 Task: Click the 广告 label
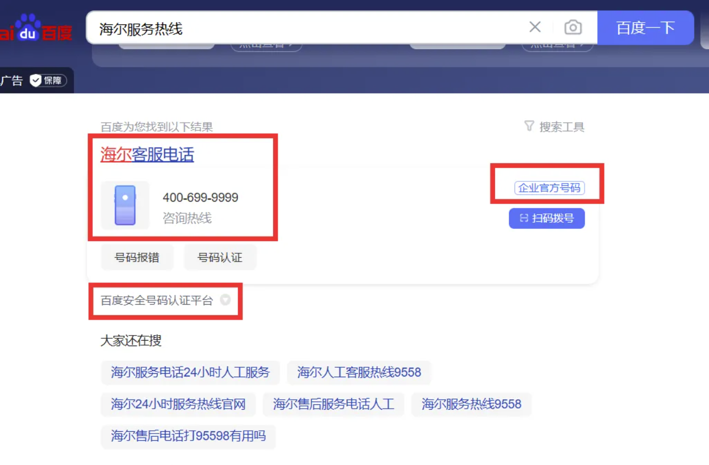pyautogui.click(x=12, y=81)
